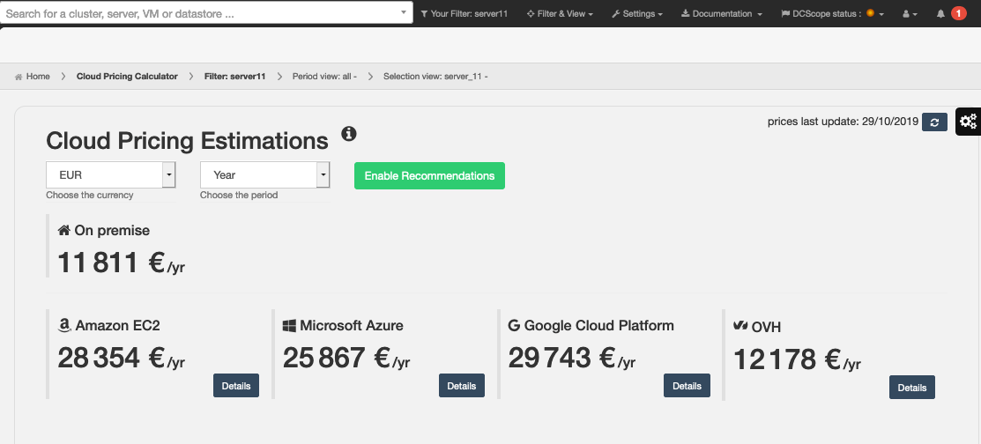Click the Choose the period label
This screenshot has height=444, width=981.
(x=239, y=195)
